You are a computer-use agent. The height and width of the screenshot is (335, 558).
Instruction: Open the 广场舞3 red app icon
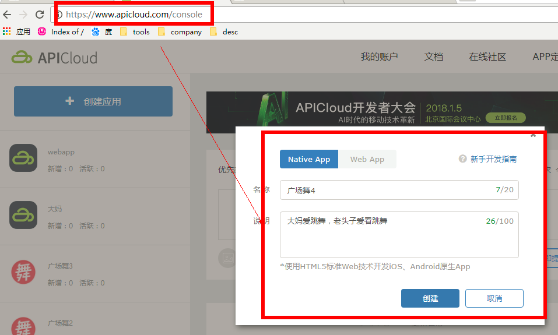23,273
